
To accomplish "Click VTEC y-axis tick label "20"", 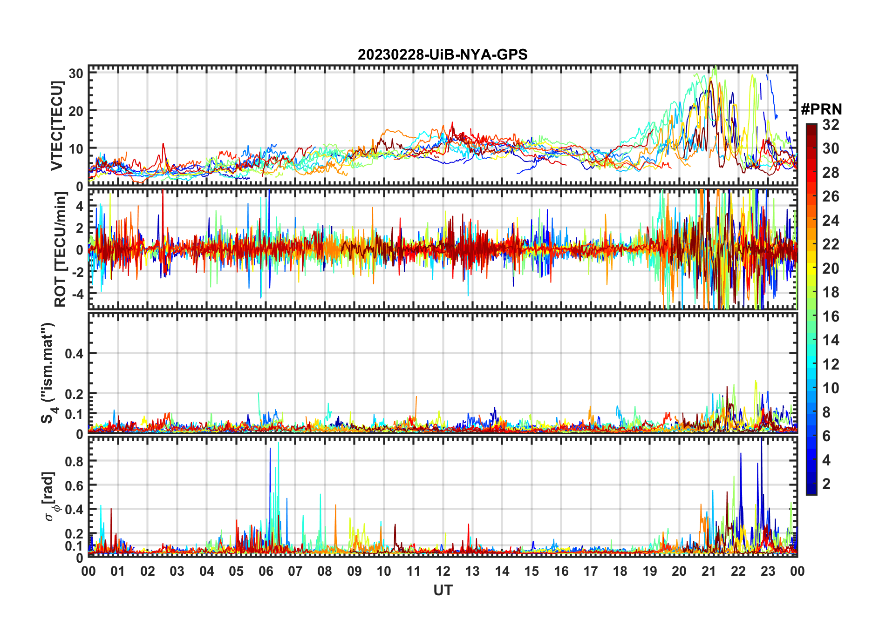I will [x=76, y=111].
